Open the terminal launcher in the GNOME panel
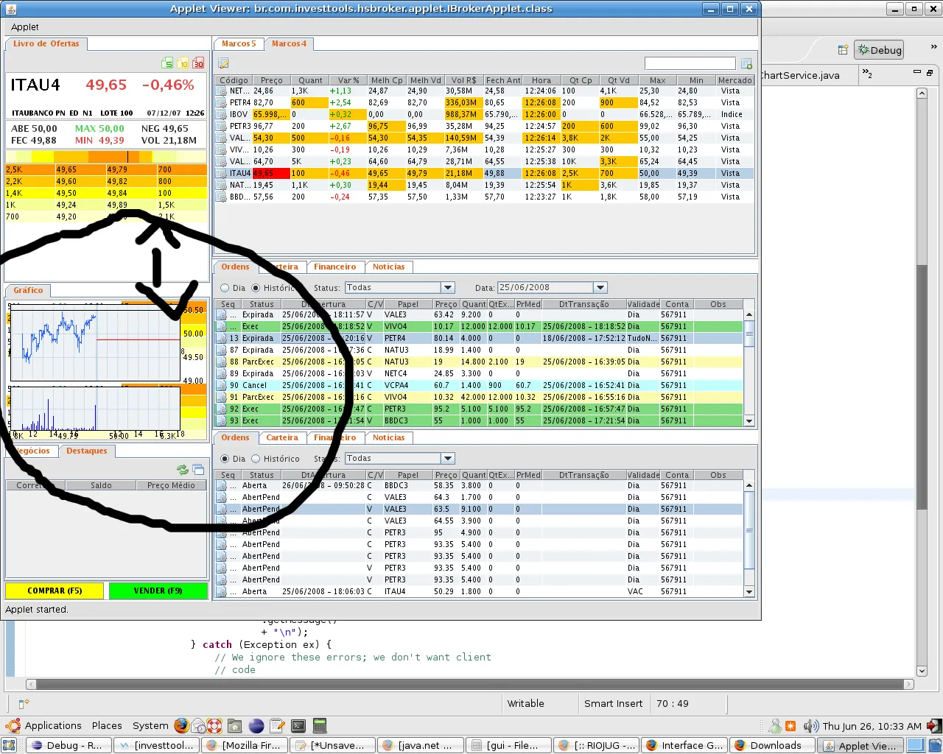The height and width of the screenshot is (754, 943). tap(298, 726)
